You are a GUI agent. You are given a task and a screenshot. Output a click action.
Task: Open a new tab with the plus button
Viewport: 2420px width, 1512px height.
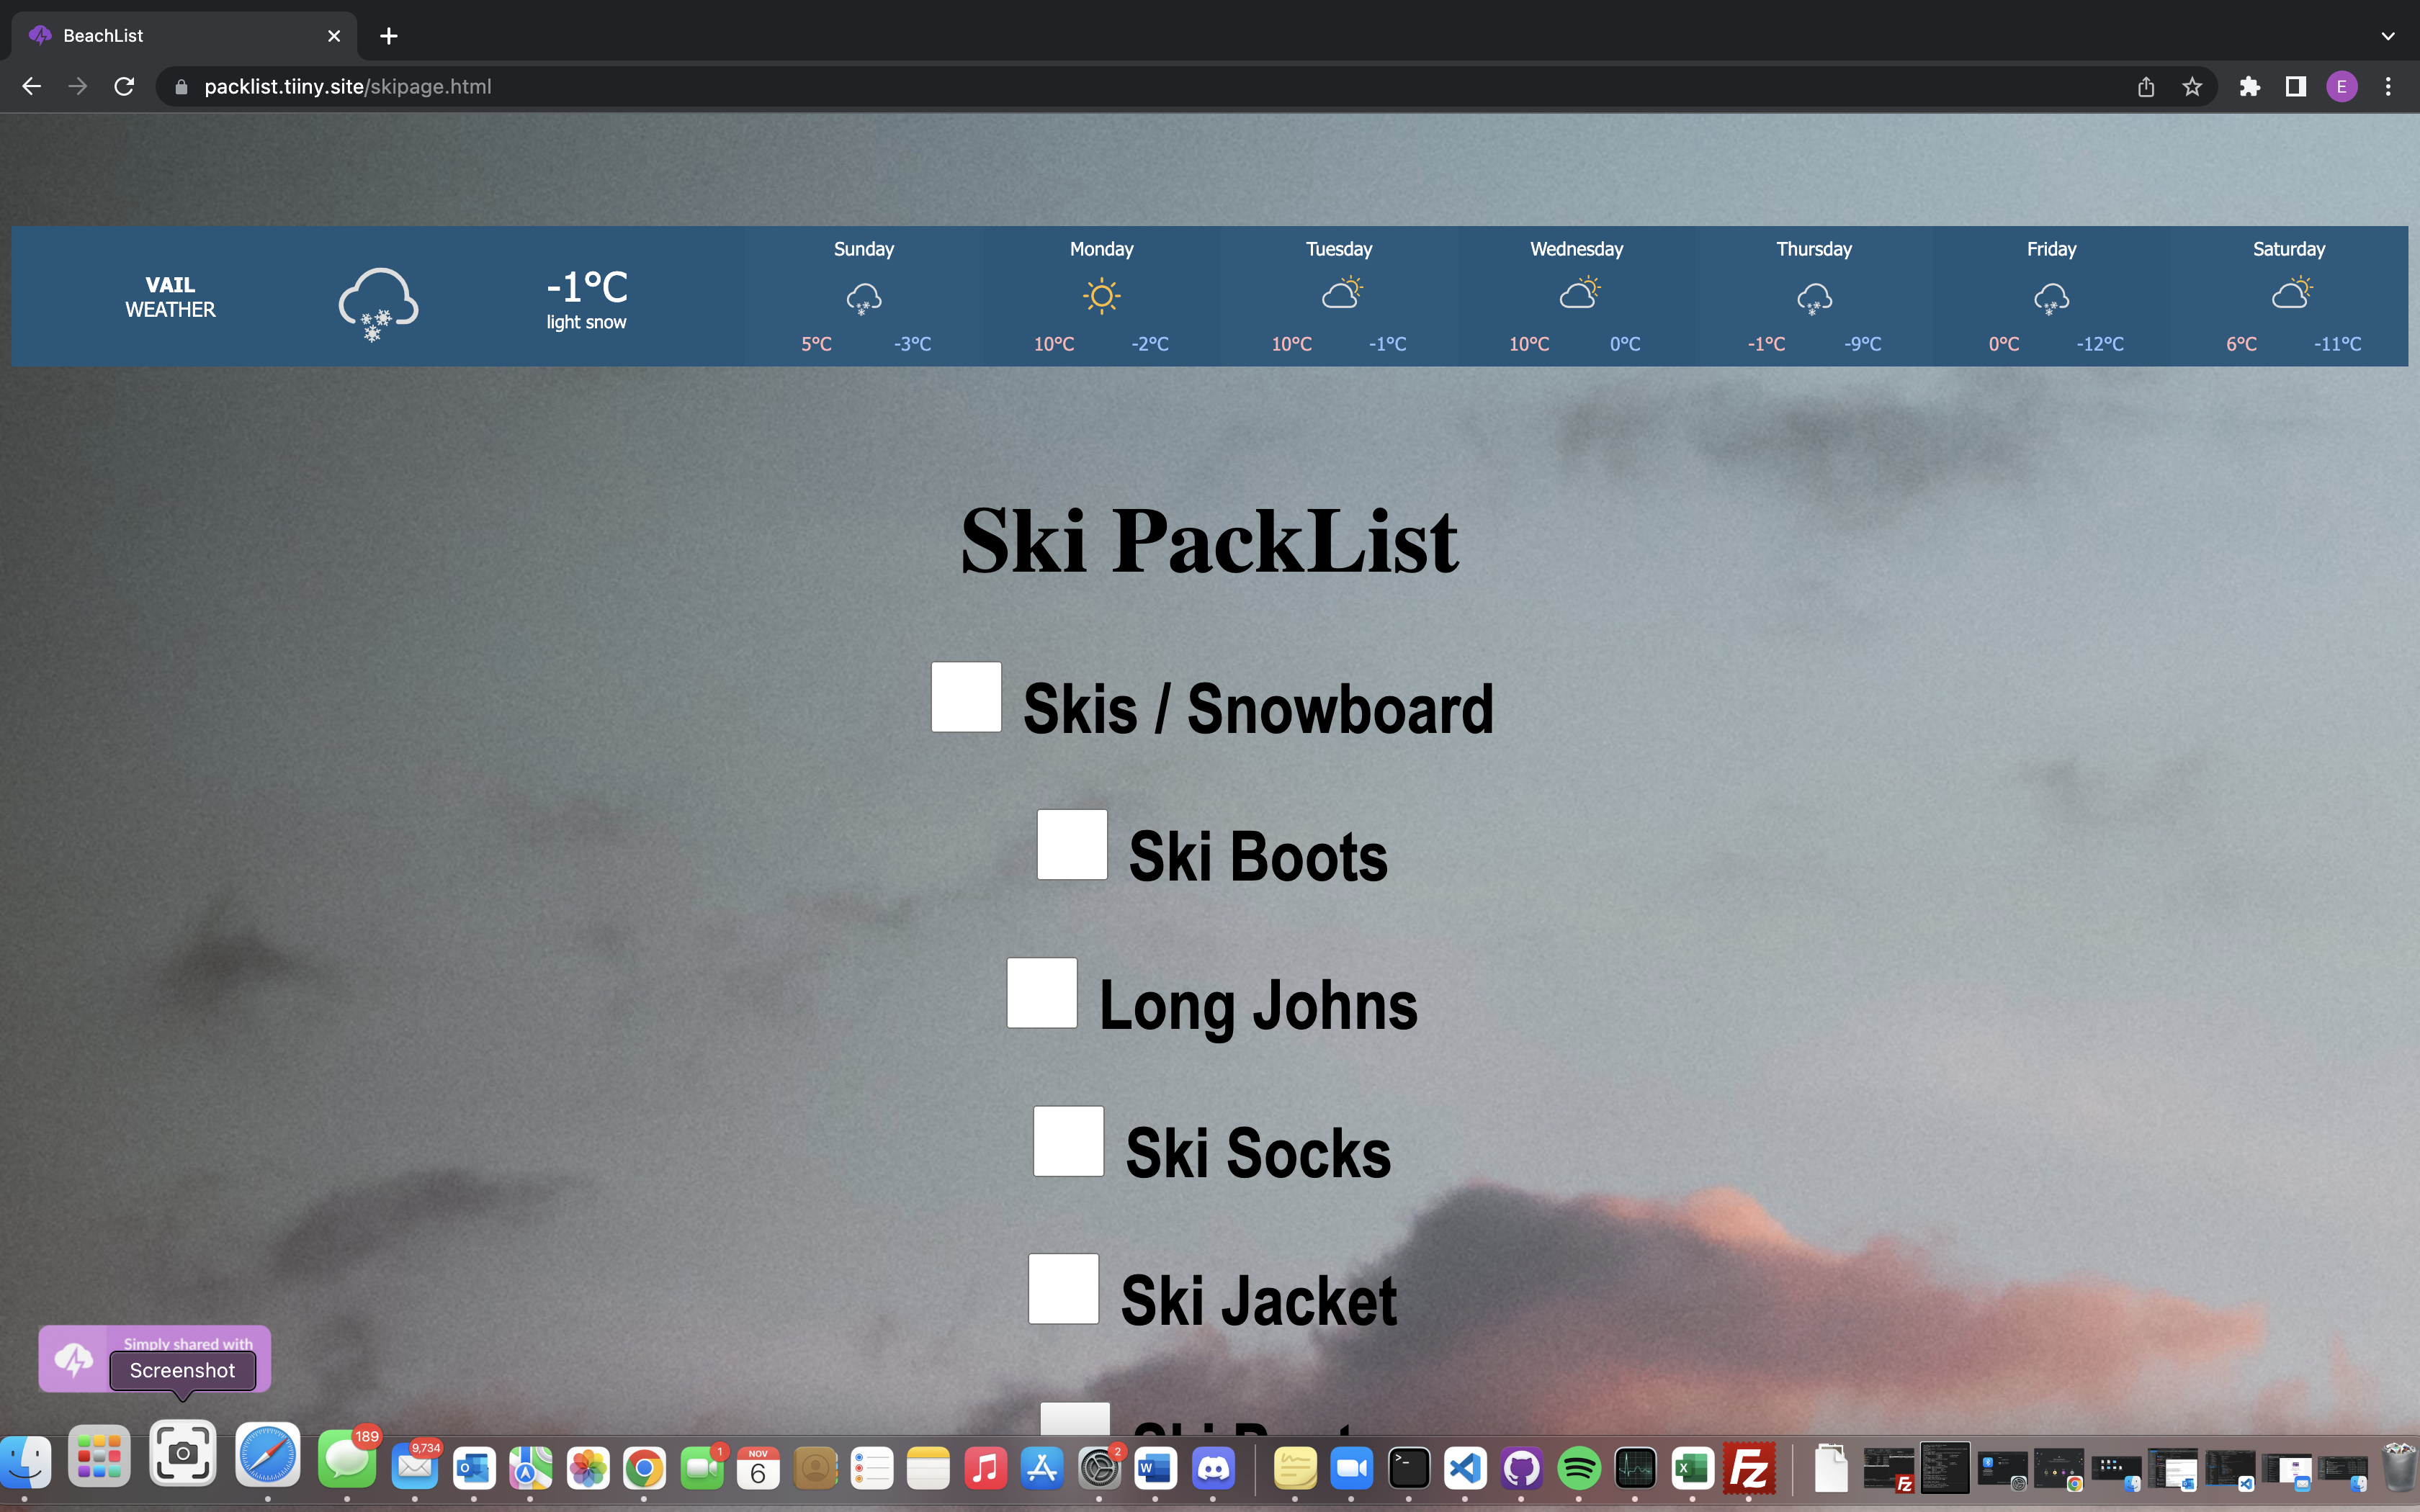[x=389, y=36]
